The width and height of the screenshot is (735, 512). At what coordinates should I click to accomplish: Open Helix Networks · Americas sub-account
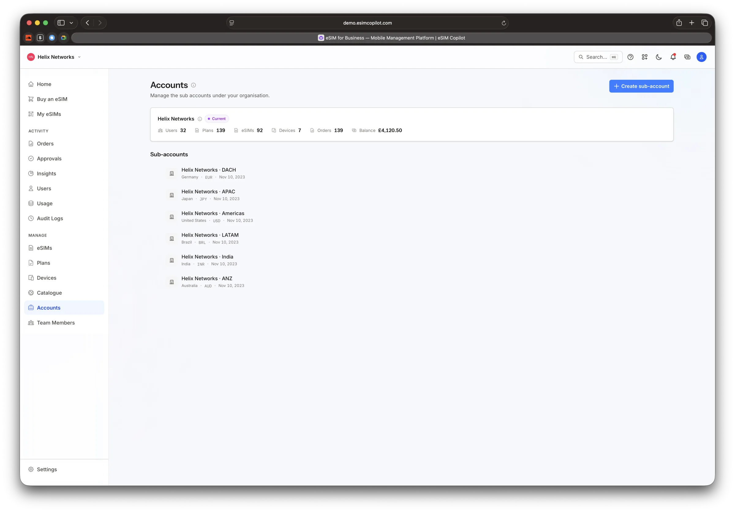pyautogui.click(x=213, y=213)
